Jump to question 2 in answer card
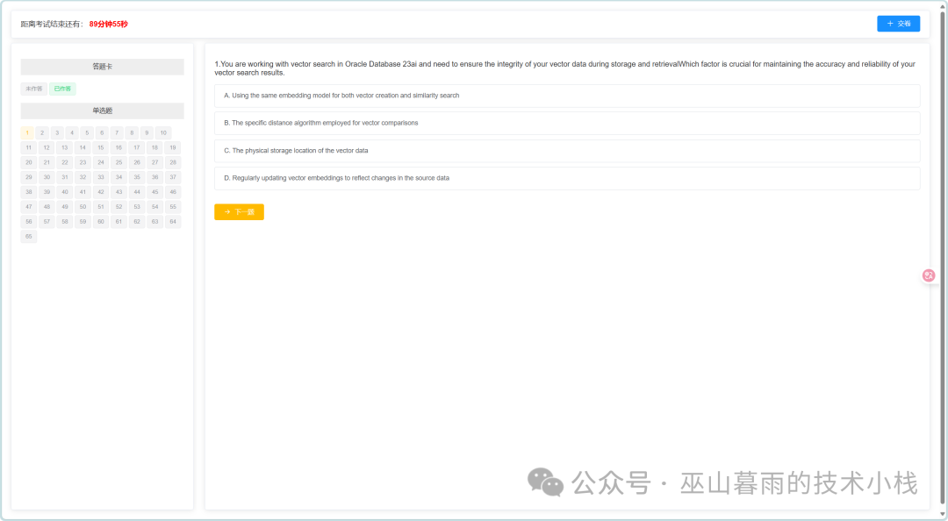This screenshot has height=521, width=948. coord(42,133)
